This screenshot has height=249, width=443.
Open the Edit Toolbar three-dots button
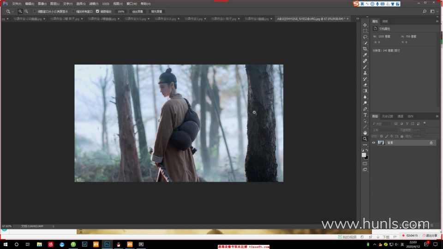click(365, 145)
